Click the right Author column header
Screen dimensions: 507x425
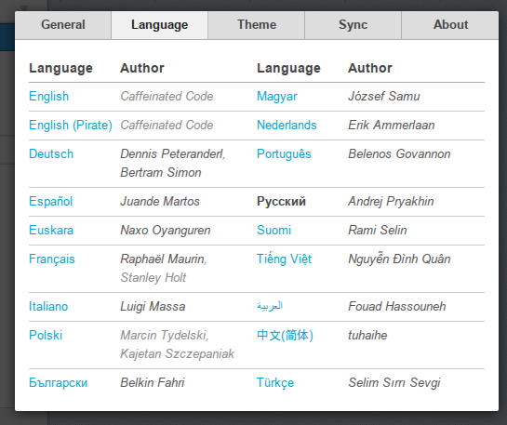(x=370, y=68)
